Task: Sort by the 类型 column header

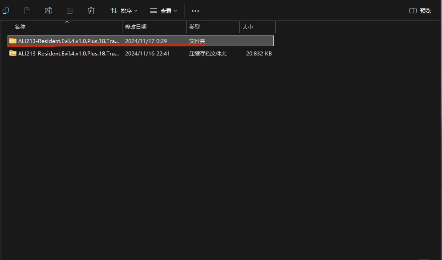Action: pyautogui.click(x=194, y=27)
